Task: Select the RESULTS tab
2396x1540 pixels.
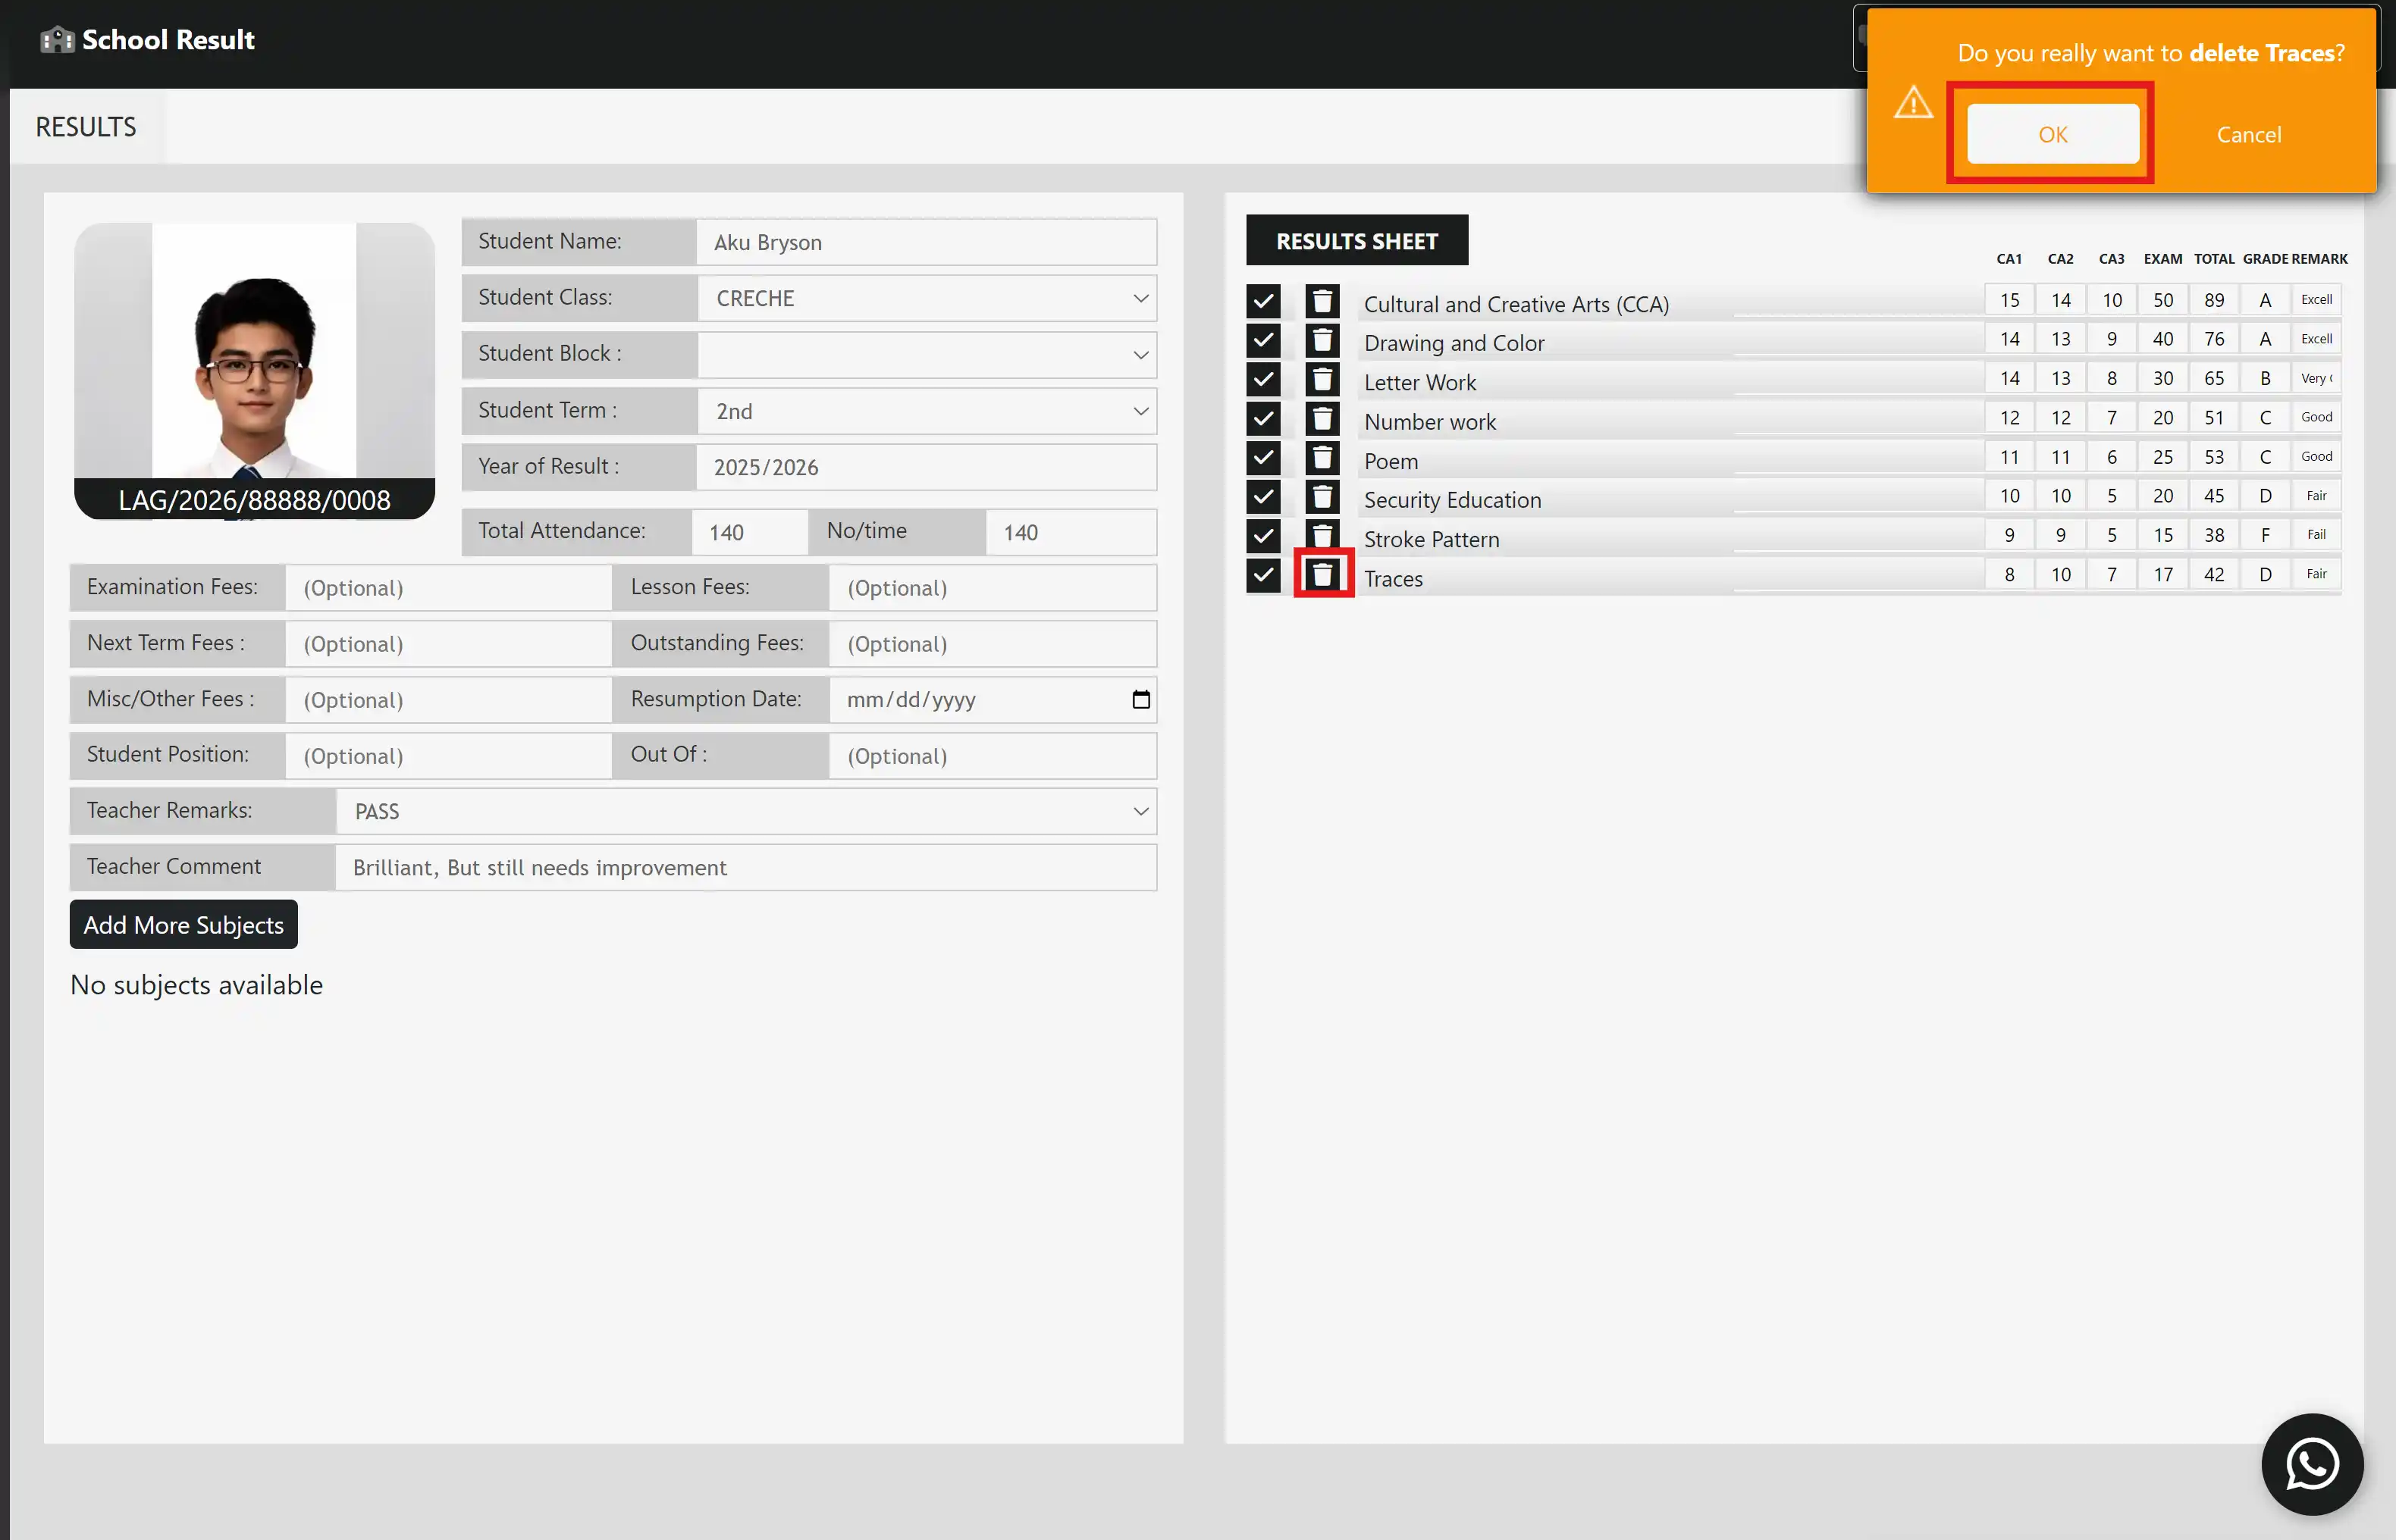Action: click(86, 127)
